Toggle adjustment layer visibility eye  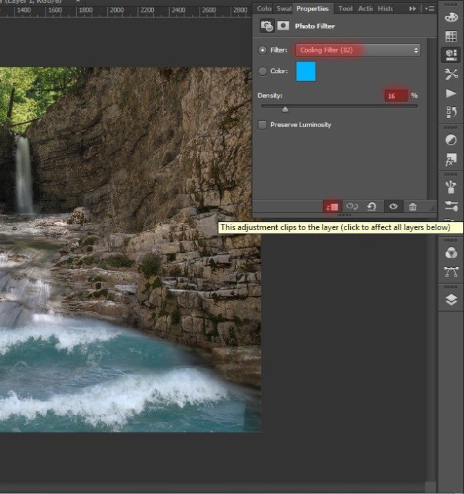393,207
